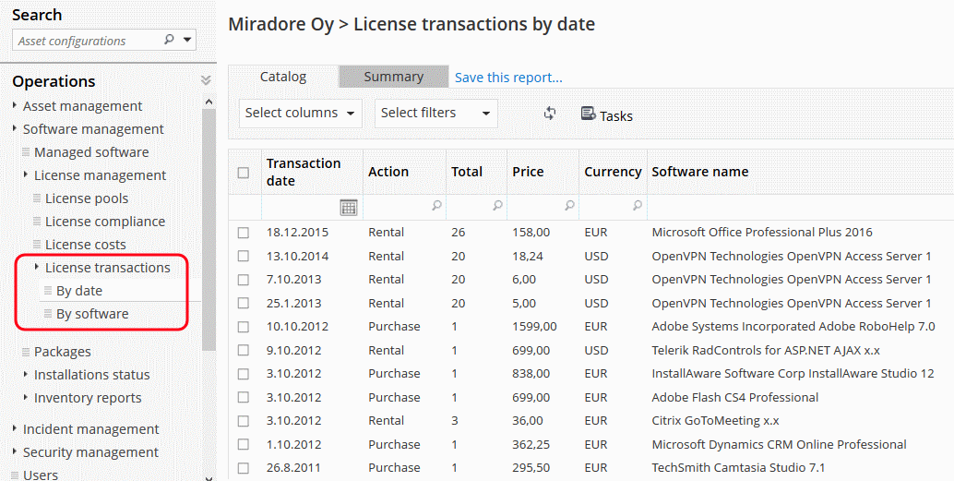
Task: Click the Action column filter search icon
Action: coord(436,206)
